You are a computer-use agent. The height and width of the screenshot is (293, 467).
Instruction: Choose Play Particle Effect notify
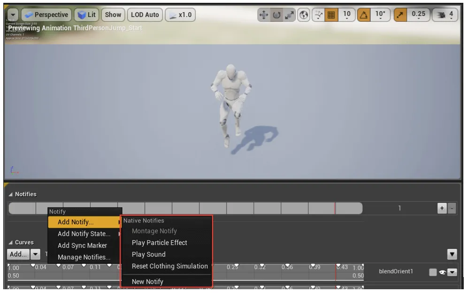coord(159,243)
